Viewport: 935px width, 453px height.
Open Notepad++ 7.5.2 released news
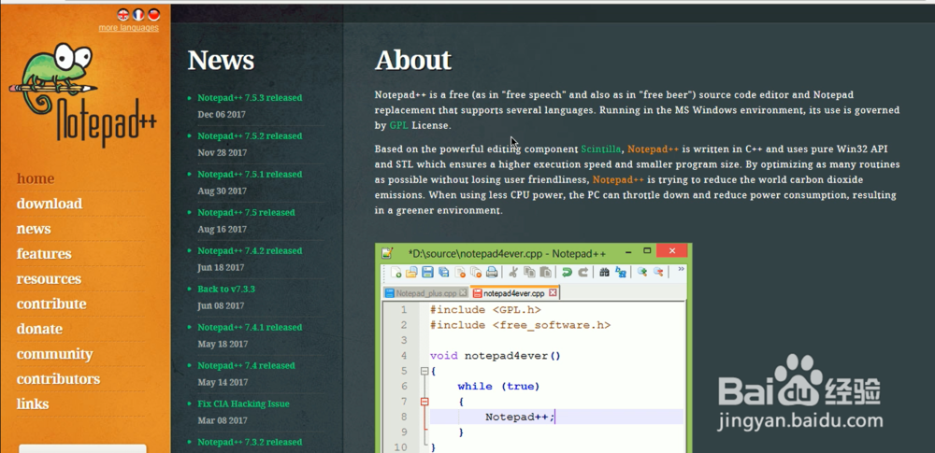250,136
